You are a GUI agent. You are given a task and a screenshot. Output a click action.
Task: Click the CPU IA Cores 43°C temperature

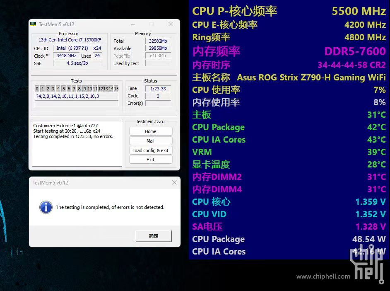377,140
